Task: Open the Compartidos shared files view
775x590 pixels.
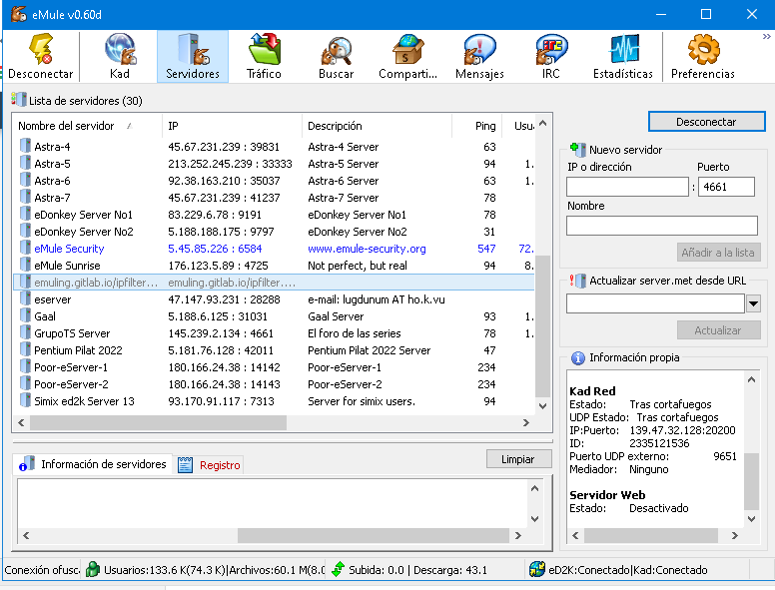Action: [x=407, y=56]
